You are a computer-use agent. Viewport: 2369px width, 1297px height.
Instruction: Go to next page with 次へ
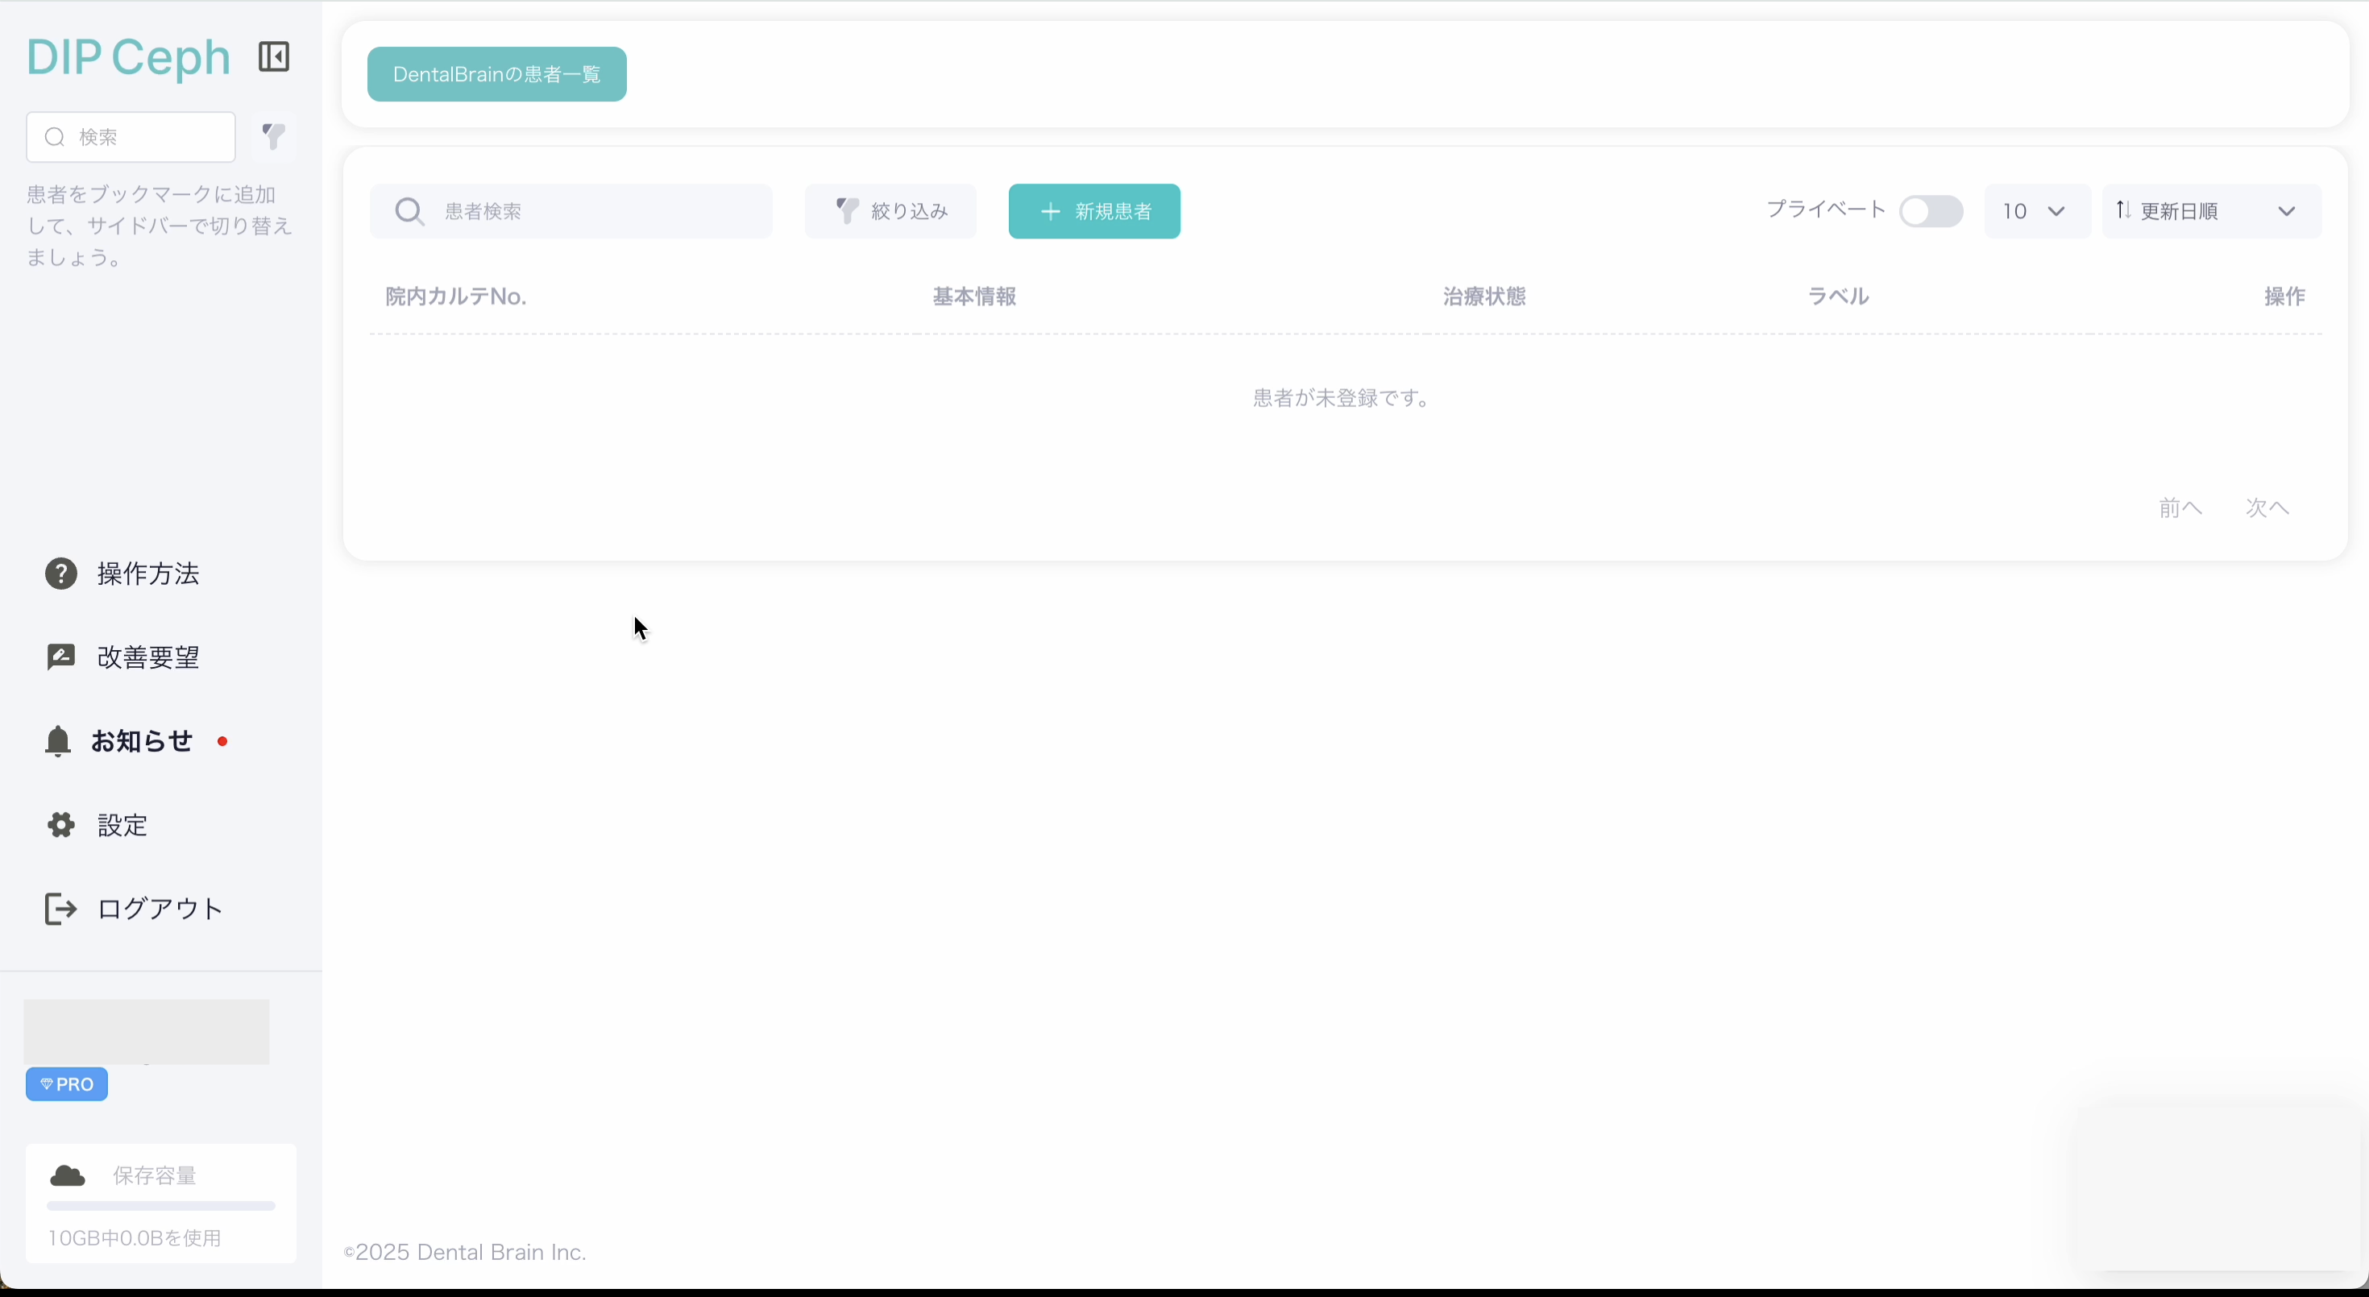coord(2267,508)
